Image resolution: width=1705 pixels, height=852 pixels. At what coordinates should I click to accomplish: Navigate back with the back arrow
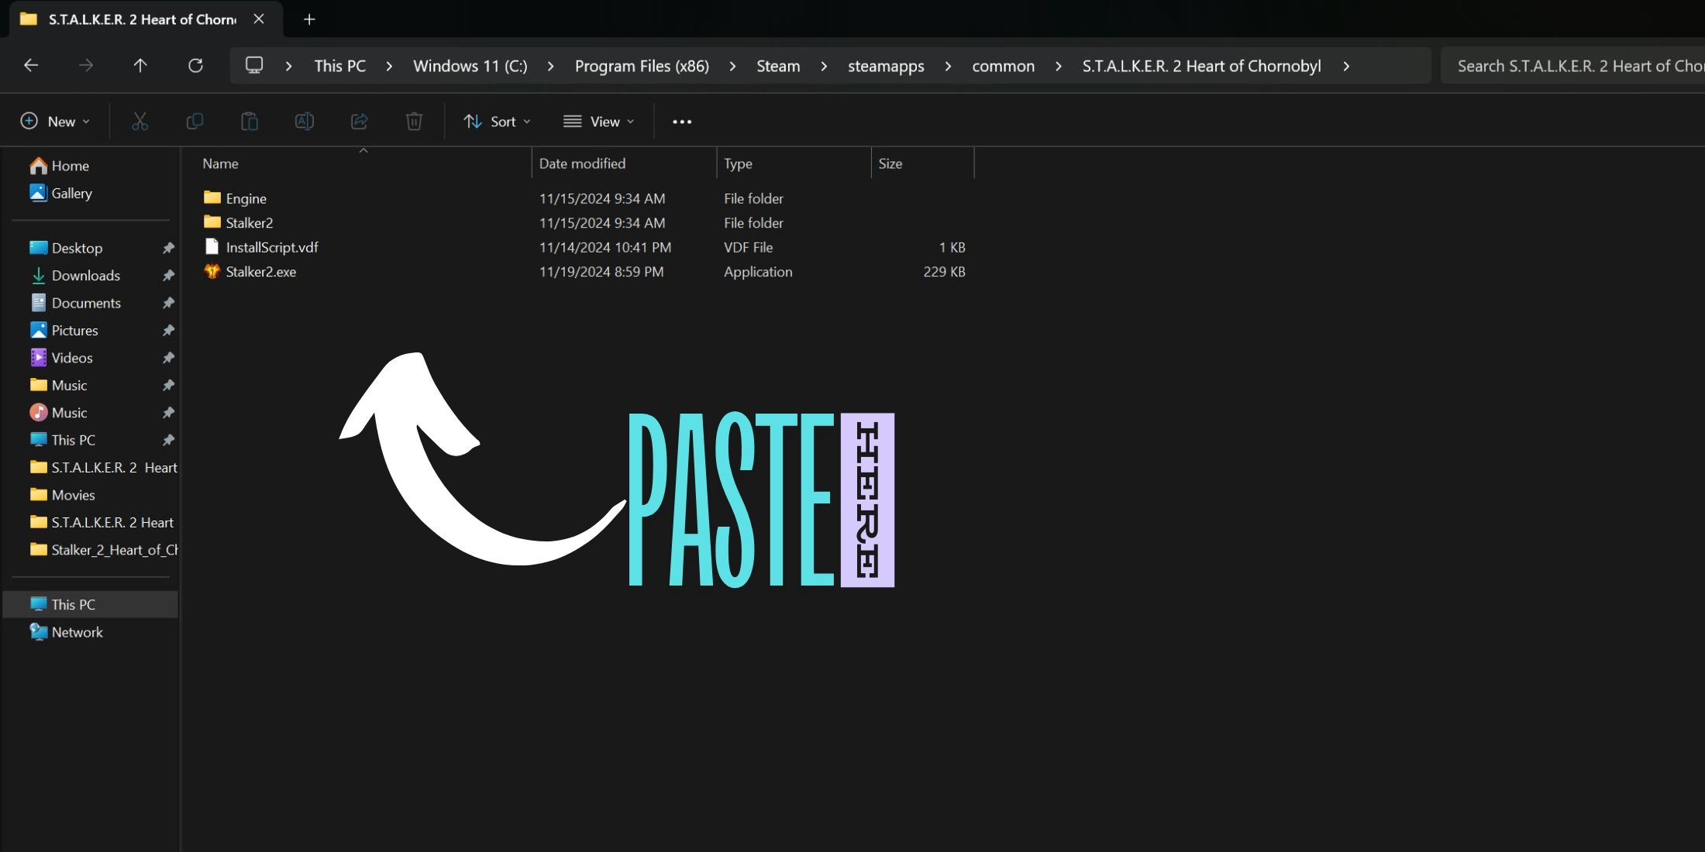[x=31, y=66]
